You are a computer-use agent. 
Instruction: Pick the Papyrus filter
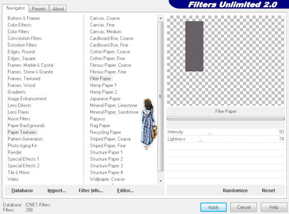click(97, 119)
